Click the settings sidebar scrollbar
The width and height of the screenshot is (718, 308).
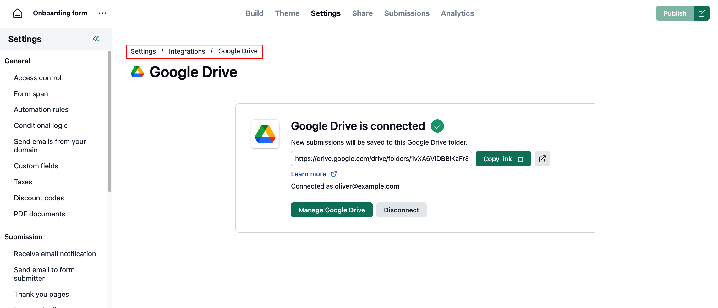(x=110, y=121)
